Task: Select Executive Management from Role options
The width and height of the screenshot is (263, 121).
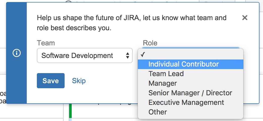Action: 186,102
